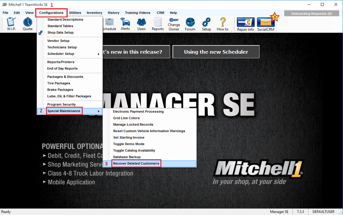
Task: Open the W.I.P. toolbar icon
Action: (x=11, y=24)
